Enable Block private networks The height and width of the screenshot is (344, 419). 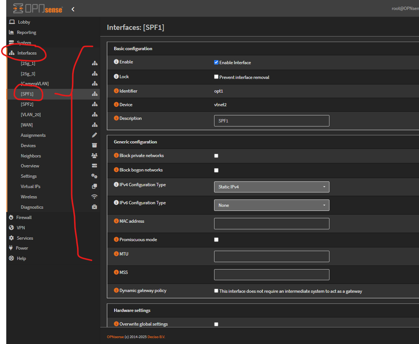point(216,156)
